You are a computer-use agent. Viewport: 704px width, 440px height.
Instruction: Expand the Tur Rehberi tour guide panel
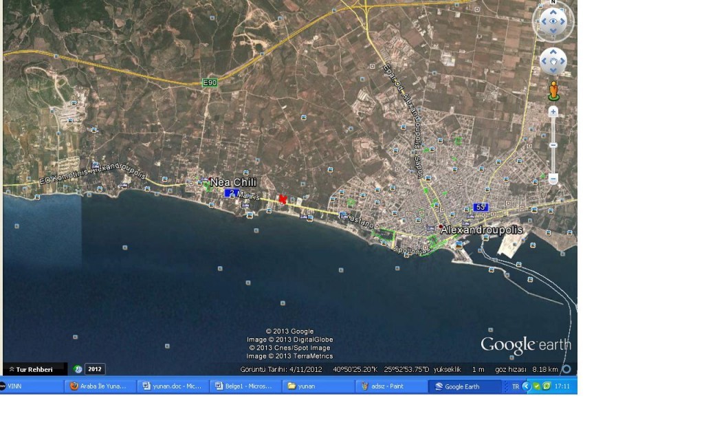pyautogui.click(x=34, y=369)
